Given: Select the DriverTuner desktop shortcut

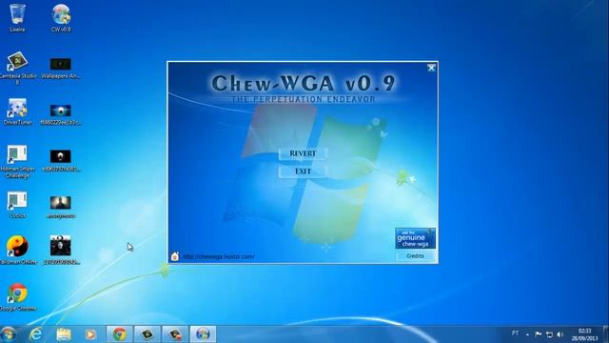Looking at the screenshot, I should click(x=17, y=111).
